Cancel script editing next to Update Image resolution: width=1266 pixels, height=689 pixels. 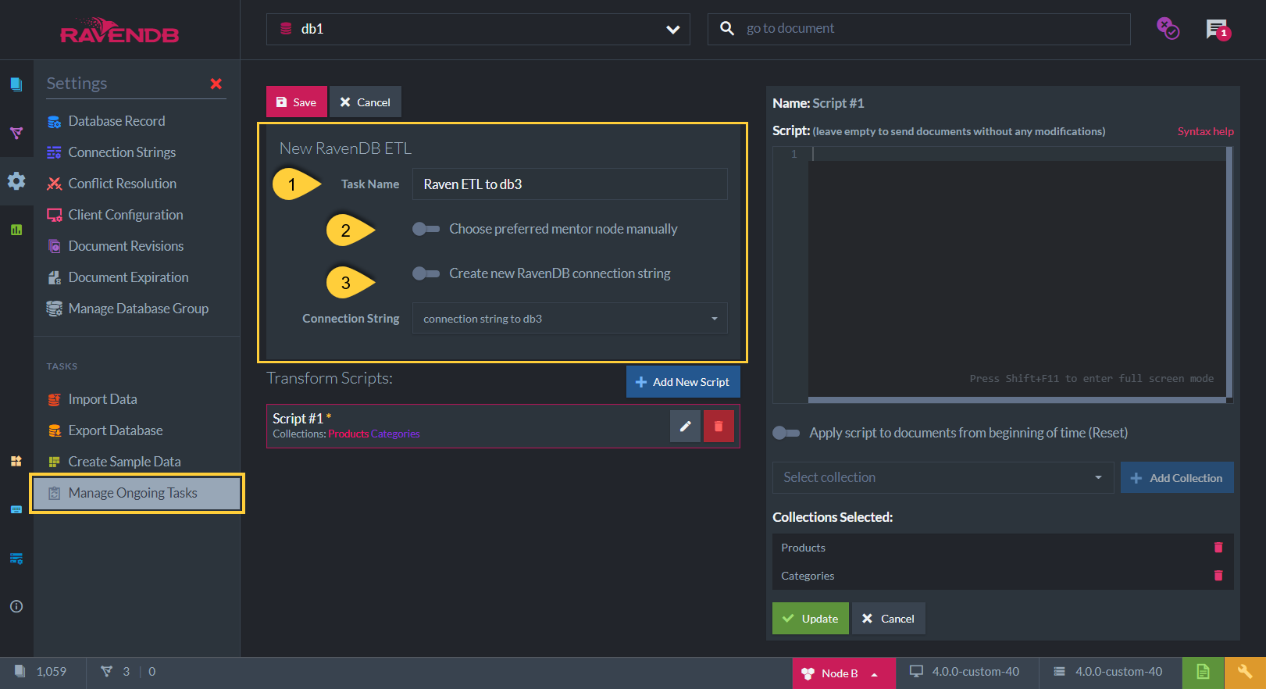click(889, 618)
